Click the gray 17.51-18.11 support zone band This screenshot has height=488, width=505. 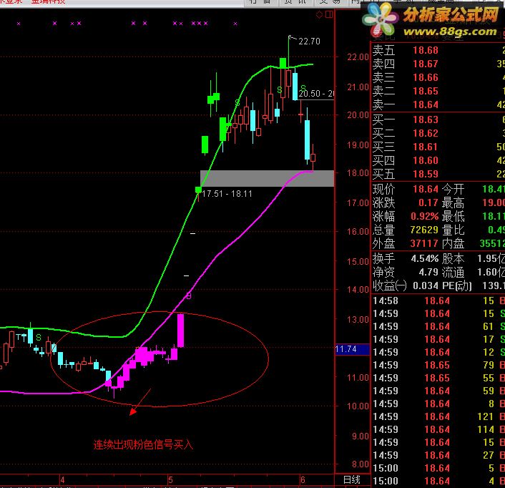point(267,178)
